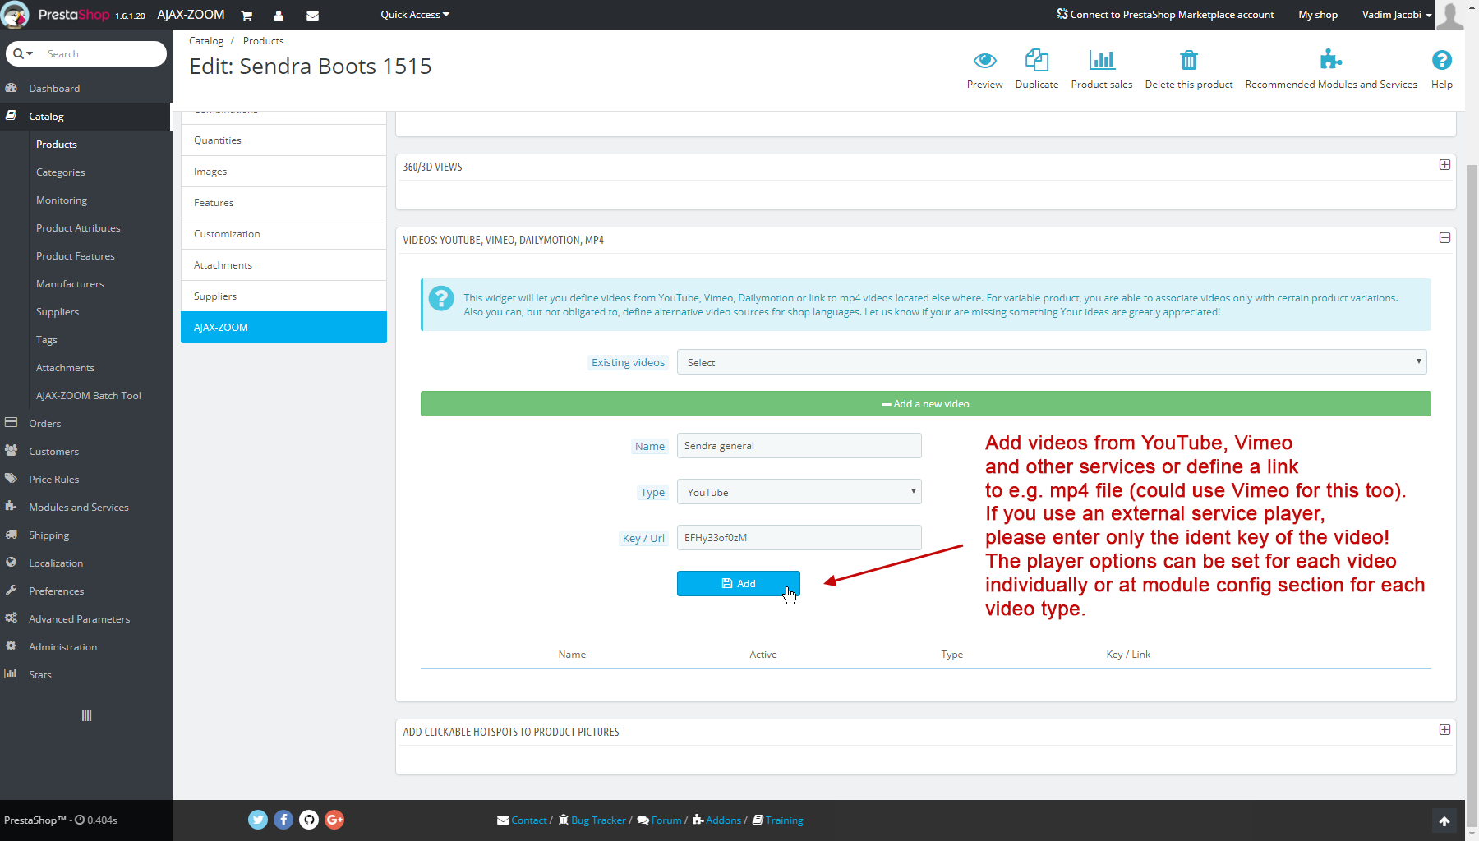Open the Facebook icon in footer
This screenshot has width=1479, height=841.
pos(283,820)
